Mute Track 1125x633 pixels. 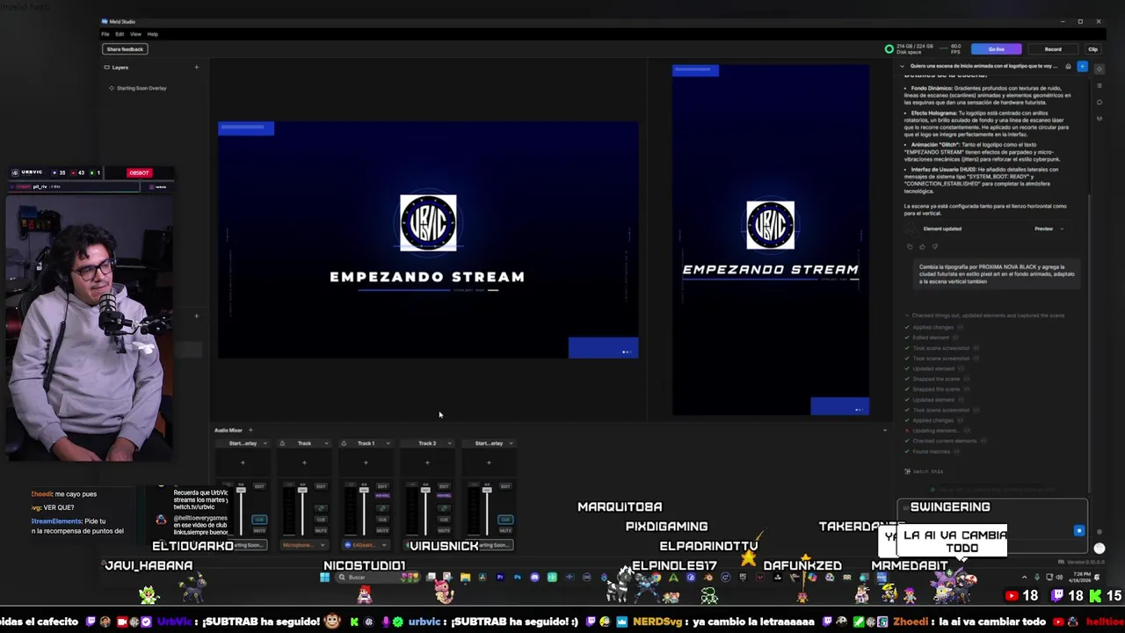321,530
